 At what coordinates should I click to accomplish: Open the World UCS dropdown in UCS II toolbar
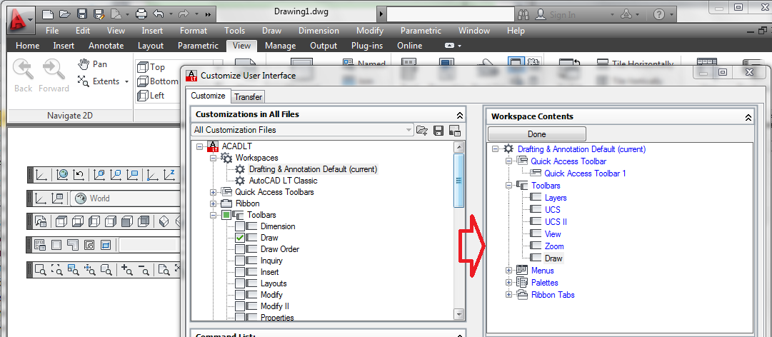pyautogui.click(x=126, y=198)
